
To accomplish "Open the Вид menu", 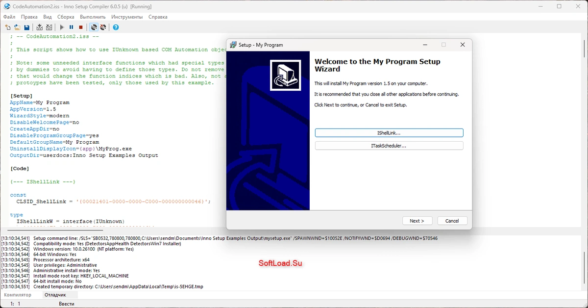I will tap(48, 17).
